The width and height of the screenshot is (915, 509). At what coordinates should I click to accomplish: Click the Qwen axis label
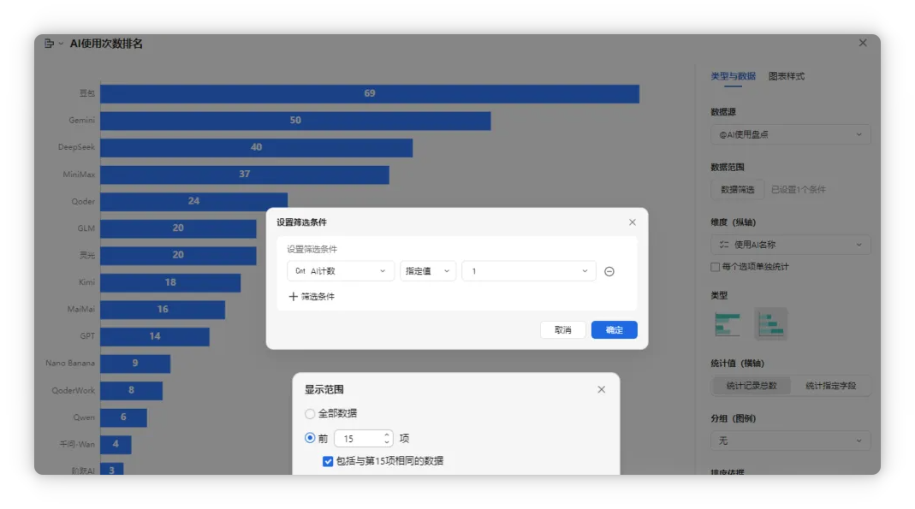point(83,417)
